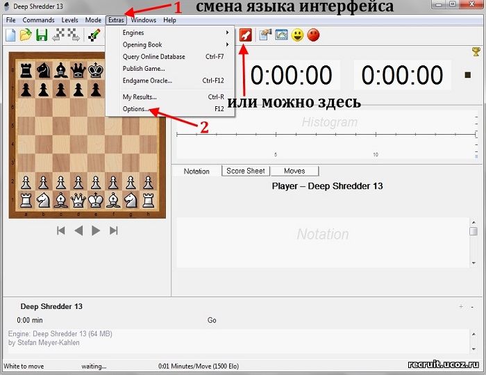Viewport: 486px width, 375px height.
Task: Click the Player – Deep Shredder 13 heading
Action: click(327, 186)
